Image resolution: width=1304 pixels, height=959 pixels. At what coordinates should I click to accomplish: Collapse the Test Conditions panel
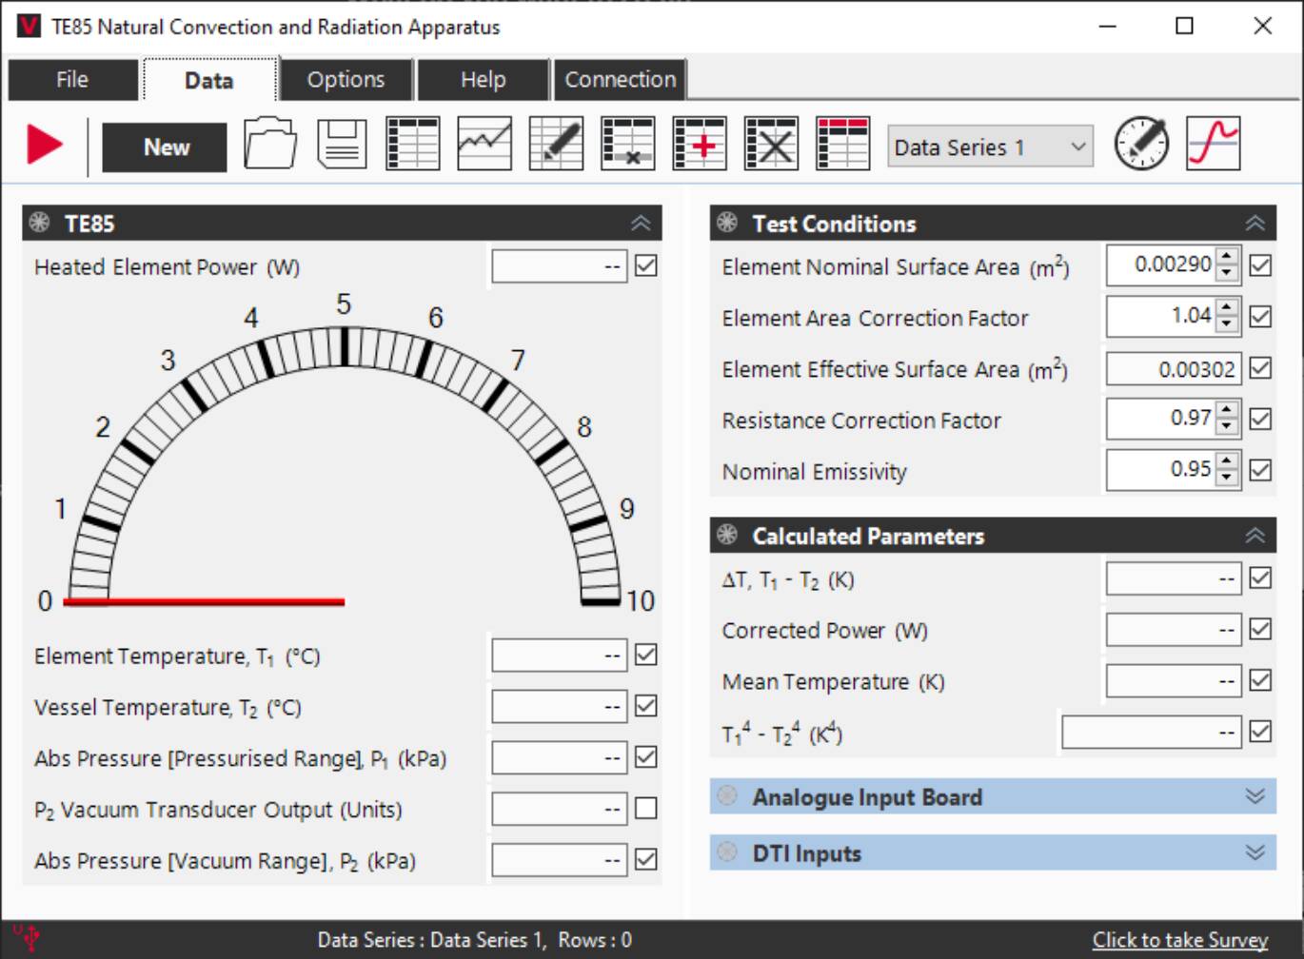click(x=1255, y=224)
